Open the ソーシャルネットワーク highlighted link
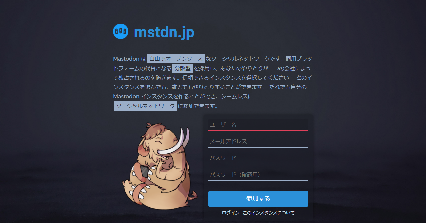 click(145, 106)
